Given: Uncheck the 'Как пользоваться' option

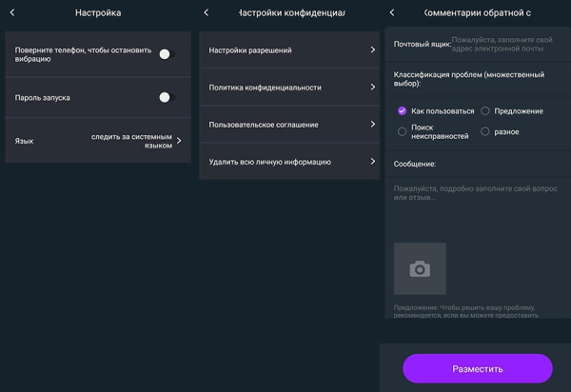Looking at the screenshot, I should pos(402,111).
